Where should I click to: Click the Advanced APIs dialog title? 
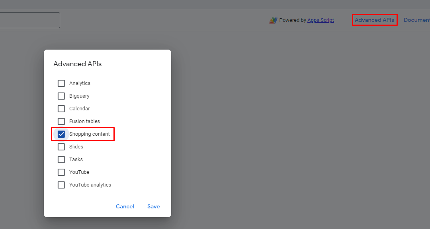78,64
